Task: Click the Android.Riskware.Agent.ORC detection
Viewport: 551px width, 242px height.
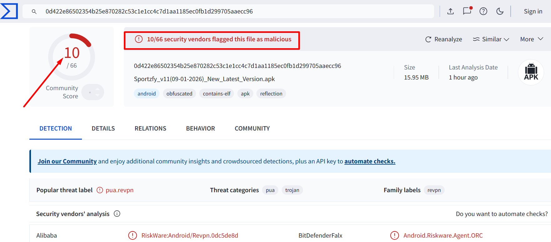Action: [443, 235]
